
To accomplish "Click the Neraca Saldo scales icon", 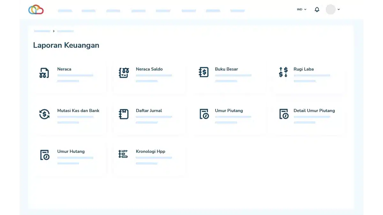I will coord(124,73).
